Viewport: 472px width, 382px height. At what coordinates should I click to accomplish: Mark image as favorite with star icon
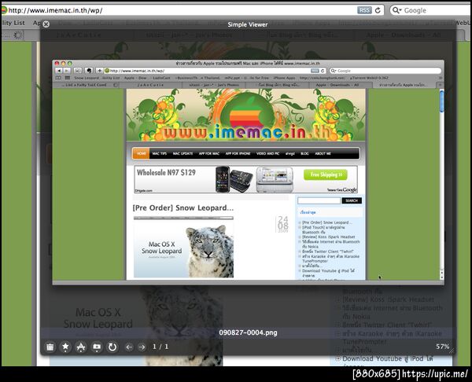pyautogui.click(x=65, y=347)
